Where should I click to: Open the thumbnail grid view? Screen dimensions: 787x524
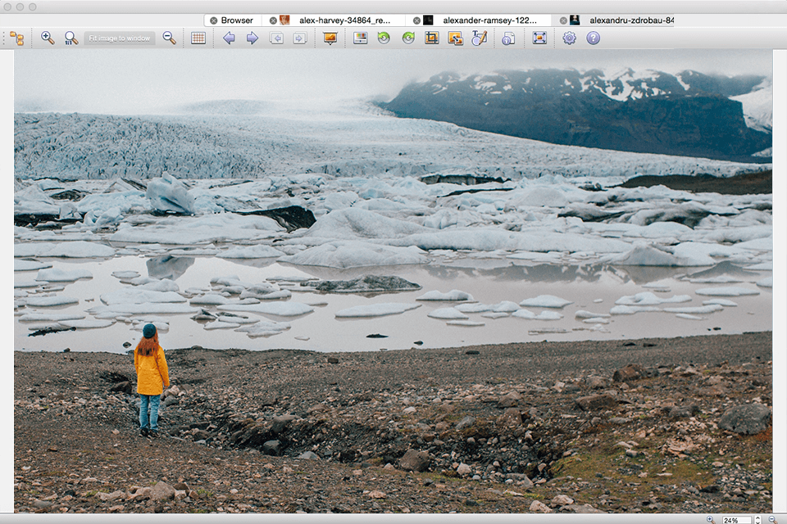(197, 38)
